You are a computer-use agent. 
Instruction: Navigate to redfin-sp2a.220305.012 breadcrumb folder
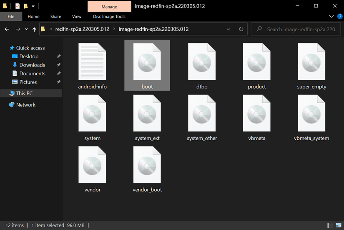tap(82, 29)
